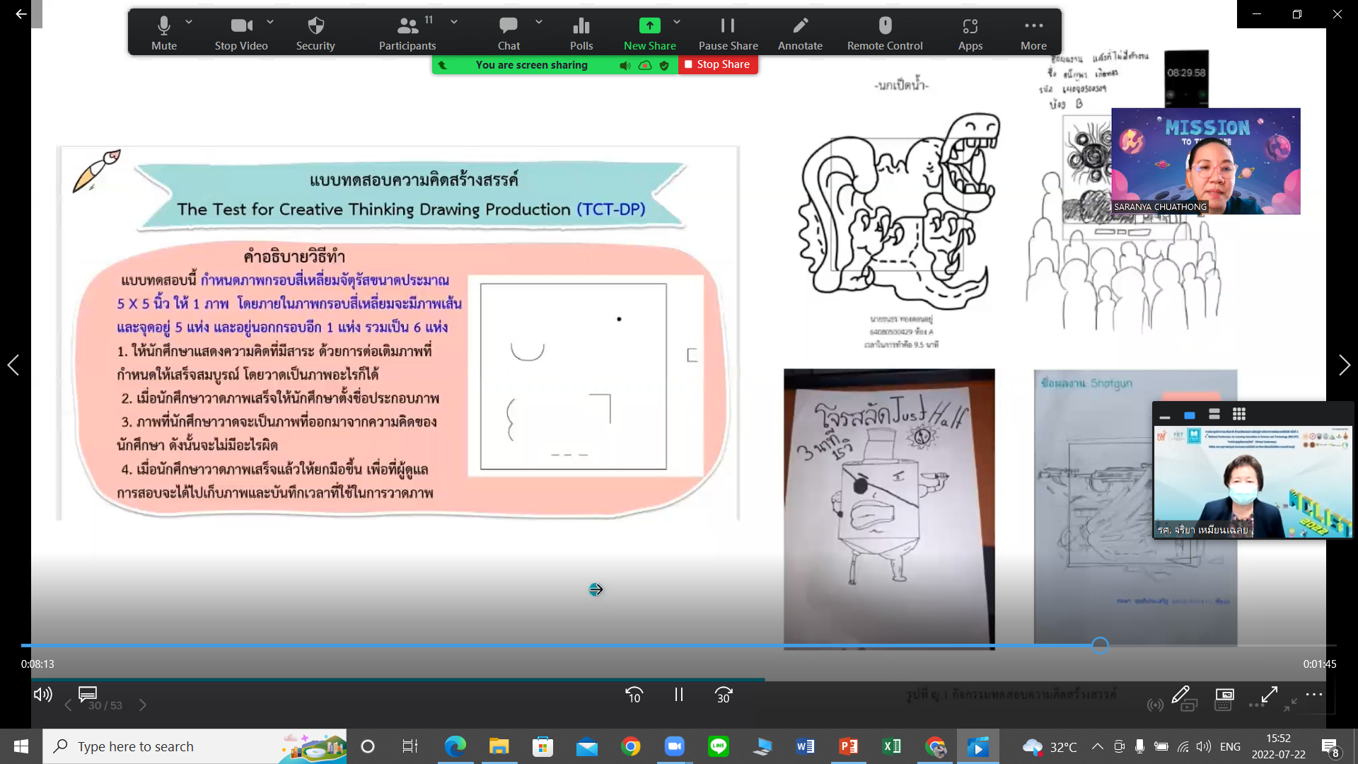
Task: Click the video progress slider handle
Action: (x=1100, y=645)
